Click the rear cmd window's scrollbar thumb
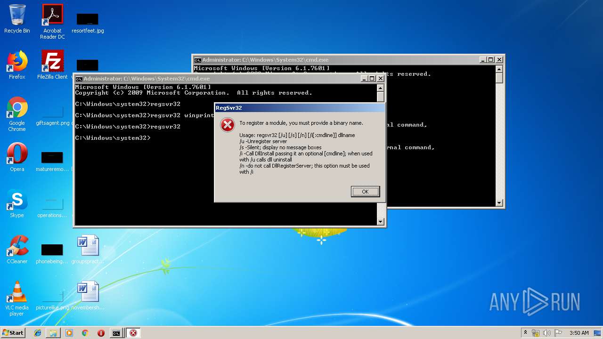 click(x=499, y=79)
